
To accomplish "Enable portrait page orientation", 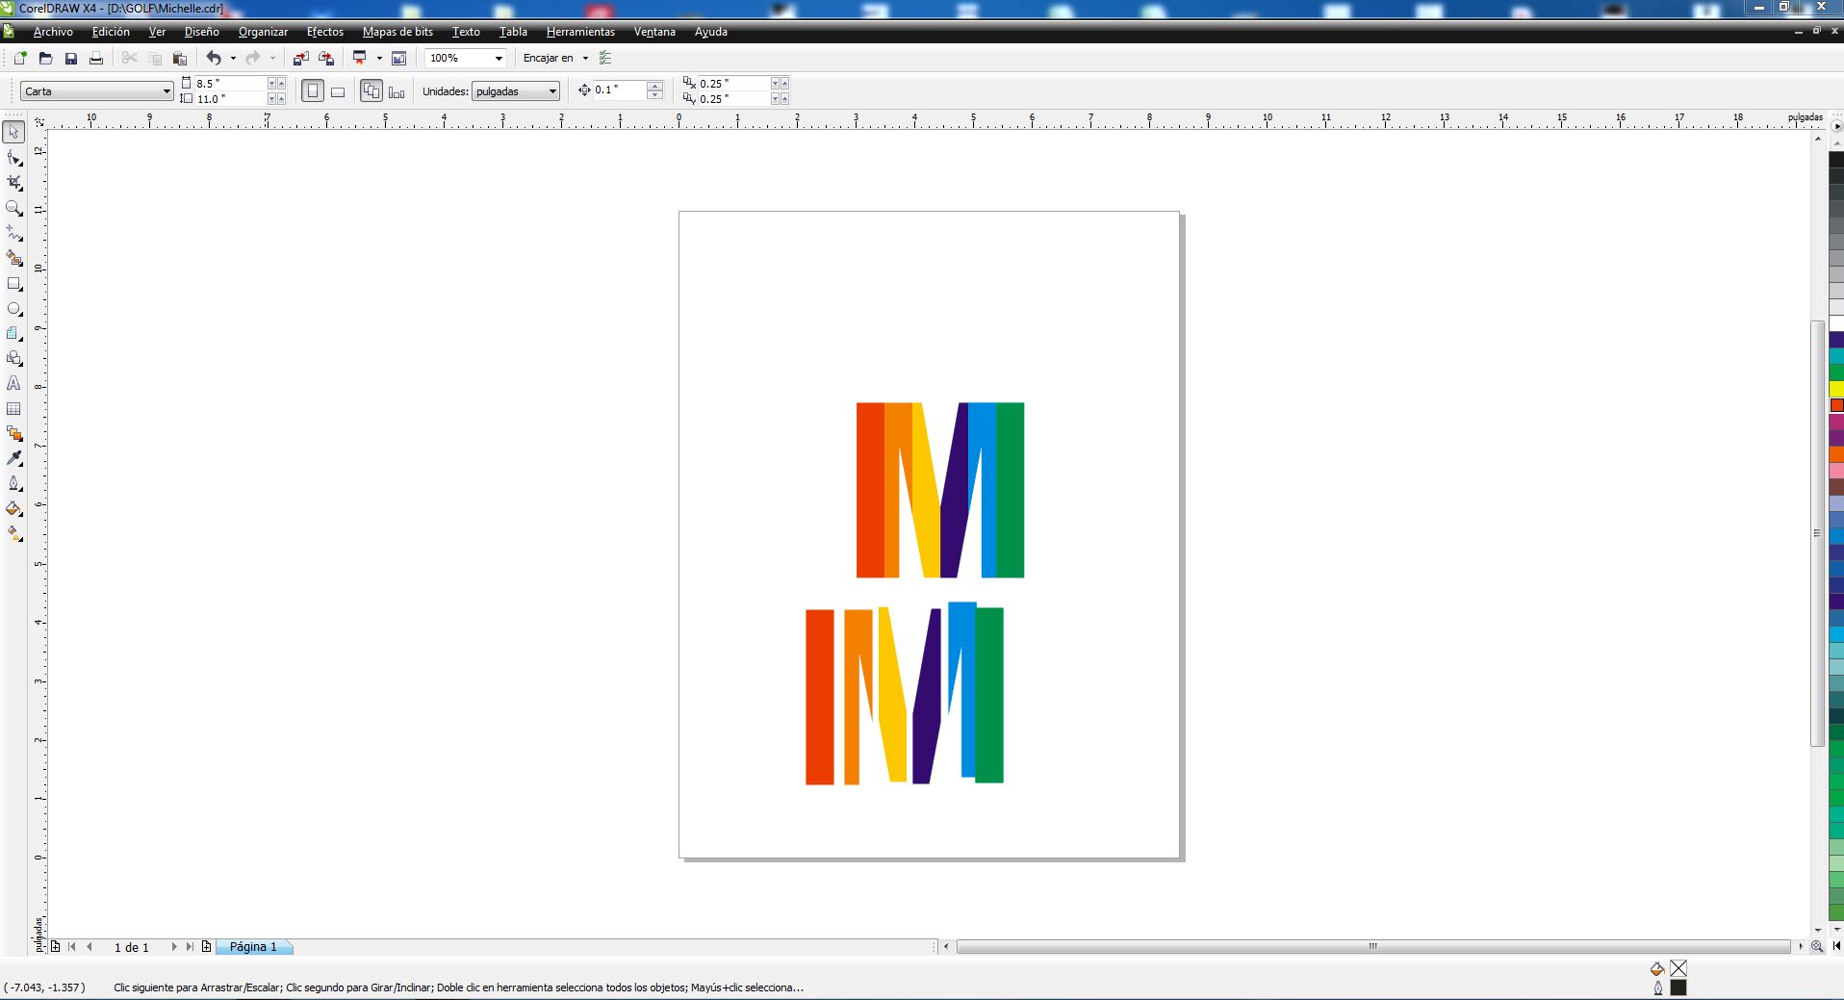I will [x=312, y=91].
